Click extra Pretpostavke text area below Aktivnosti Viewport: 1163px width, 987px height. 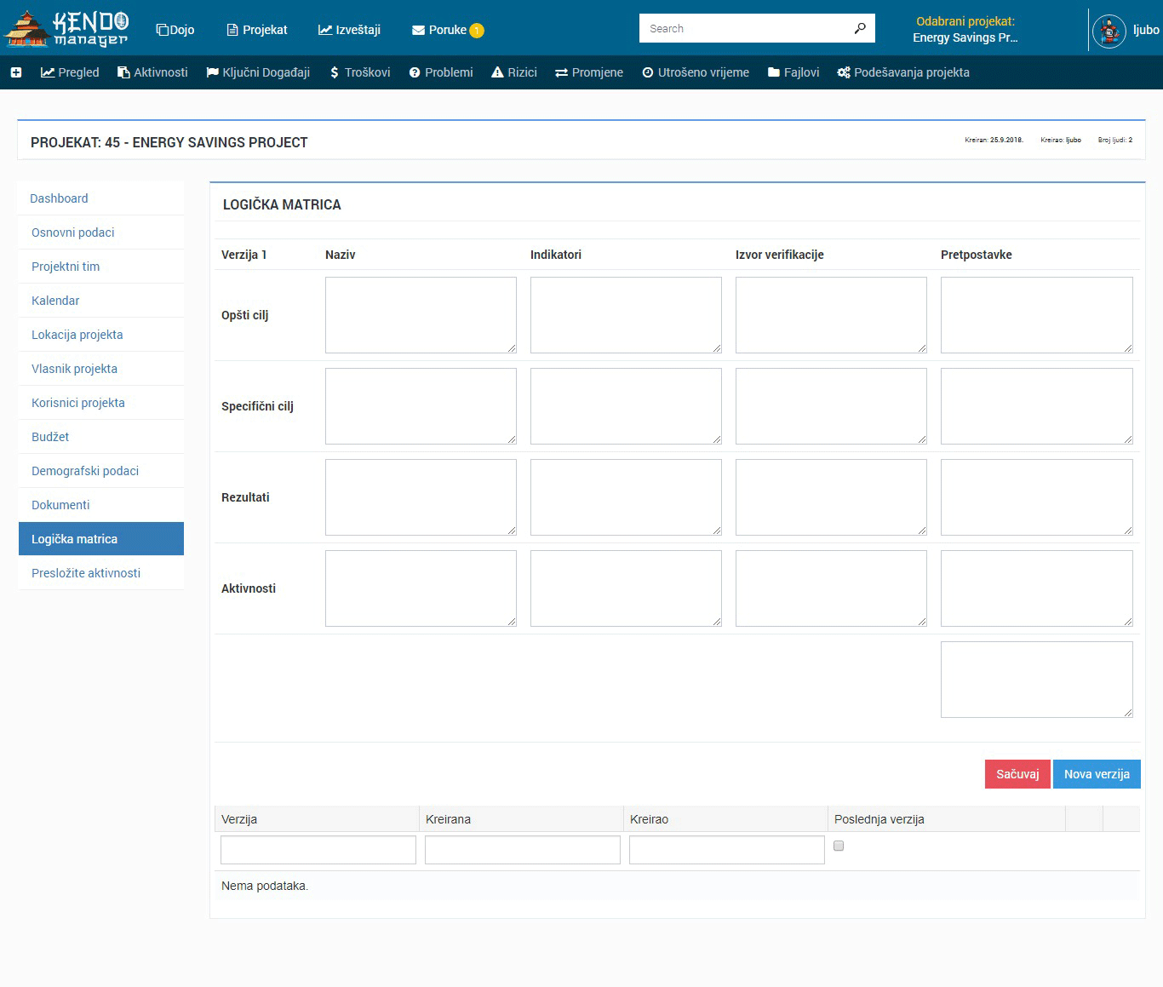1037,680
